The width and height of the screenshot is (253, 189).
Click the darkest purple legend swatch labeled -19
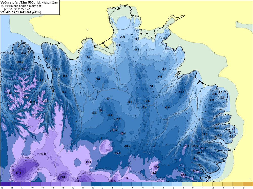pyautogui.click(x=5, y=184)
